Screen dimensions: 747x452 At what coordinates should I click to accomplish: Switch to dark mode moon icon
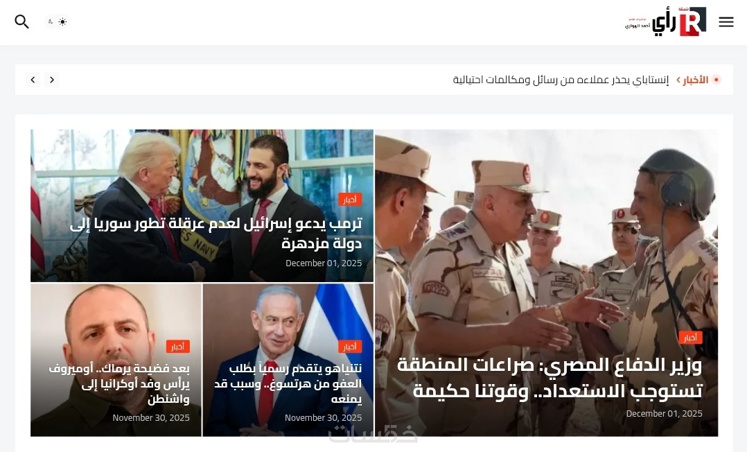pos(51,22)
